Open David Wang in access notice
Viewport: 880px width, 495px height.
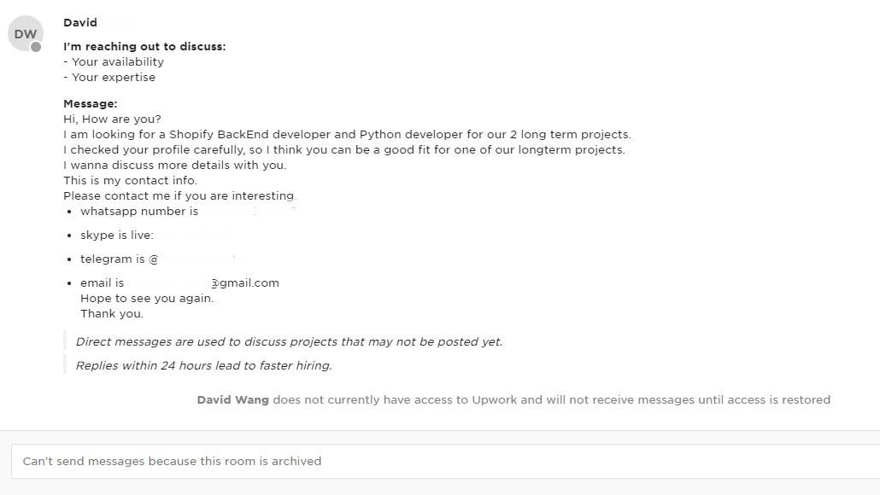(x=233, y=399)
